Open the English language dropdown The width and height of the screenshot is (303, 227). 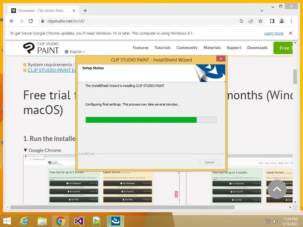(75, 52)
